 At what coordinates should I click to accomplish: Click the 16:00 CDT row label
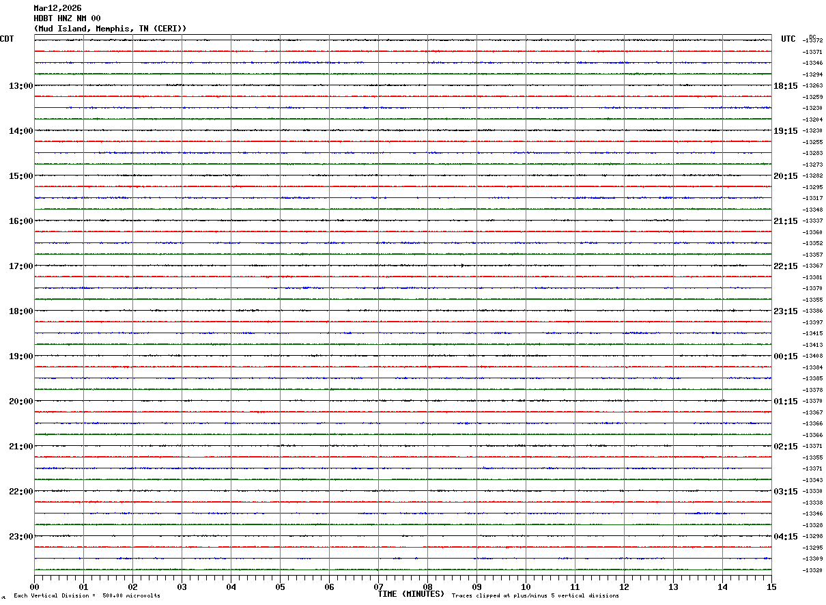tap(21, 221)
